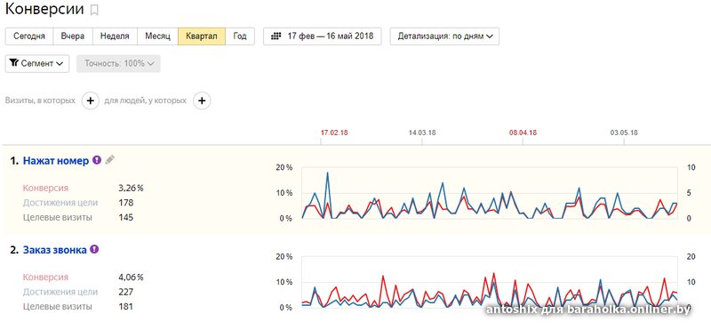
Task: Click the Целевые визиты value 181
Action: pyautogui.click(x=125, y=307)
